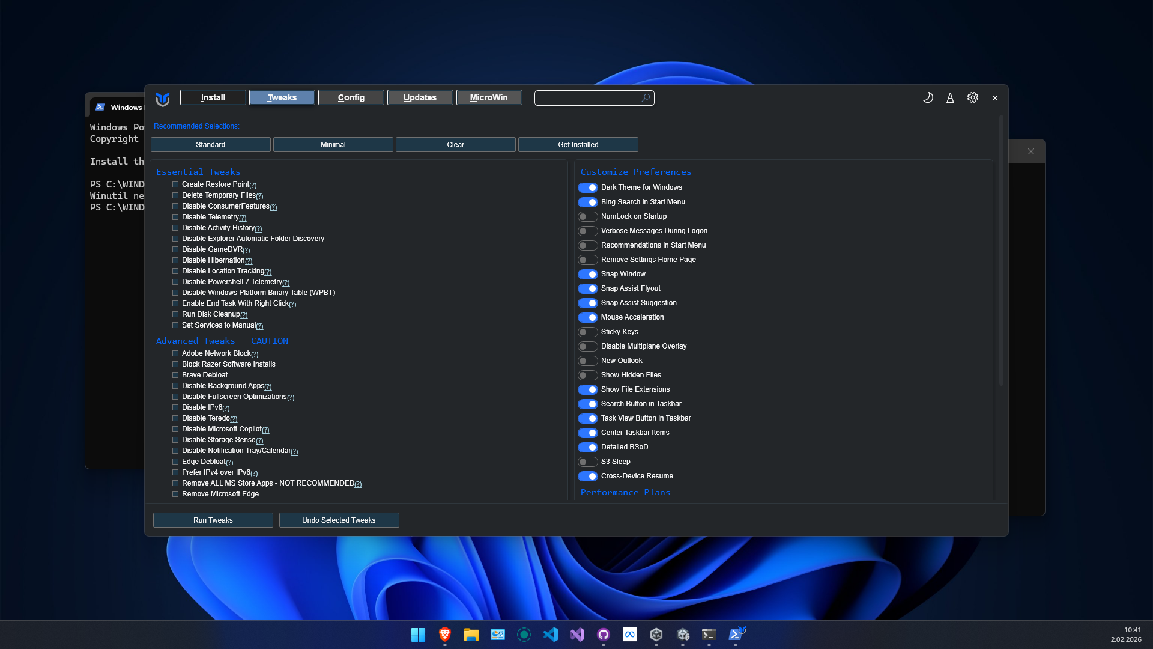Toggle Show Hidden Files on
The height and width of the screenshot is (649, 1153).
(588, 376)
